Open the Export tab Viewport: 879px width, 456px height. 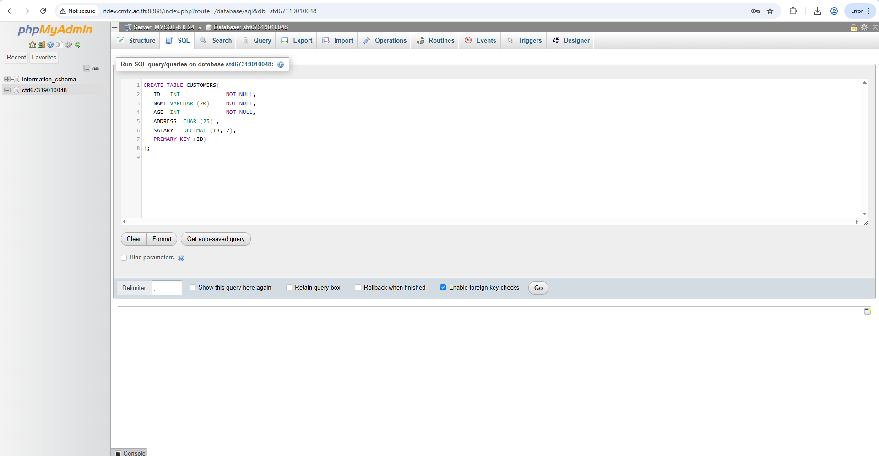tap(297, 41)
